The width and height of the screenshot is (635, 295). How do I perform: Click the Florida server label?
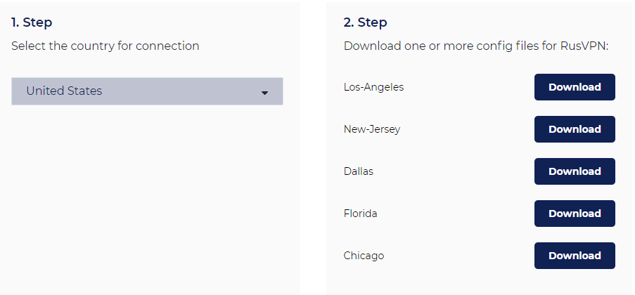360,214
